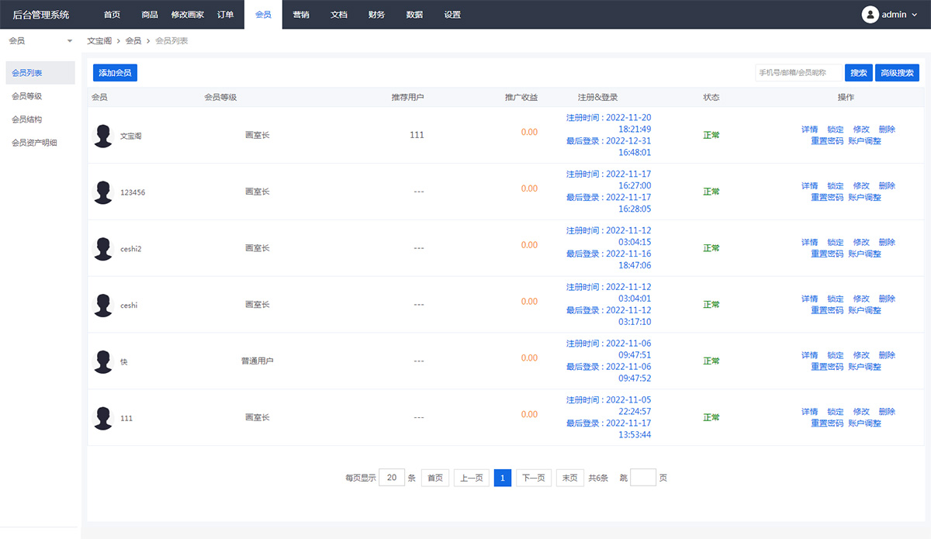Screen dimensions: 931x539
Task: Click the 添加会员 button
Action: (115, 73)
